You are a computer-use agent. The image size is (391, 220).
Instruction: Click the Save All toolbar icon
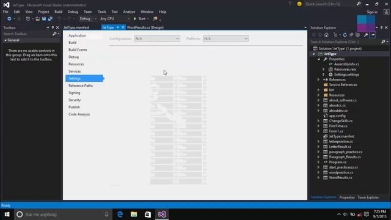(50, 19)
